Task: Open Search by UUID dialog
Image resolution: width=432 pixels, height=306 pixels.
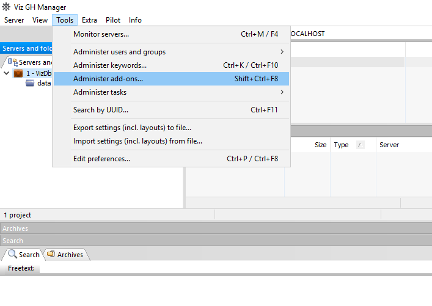Action: [101, 110]
